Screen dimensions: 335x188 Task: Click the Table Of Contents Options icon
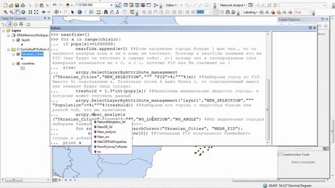(x=28, y=25)
